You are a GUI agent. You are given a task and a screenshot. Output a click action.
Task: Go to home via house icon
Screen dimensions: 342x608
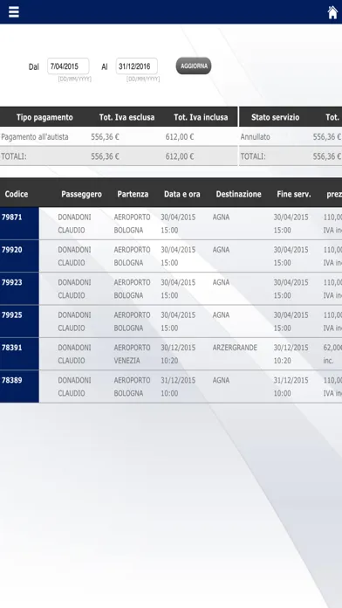pyautogui.click(x=332, y=12)
